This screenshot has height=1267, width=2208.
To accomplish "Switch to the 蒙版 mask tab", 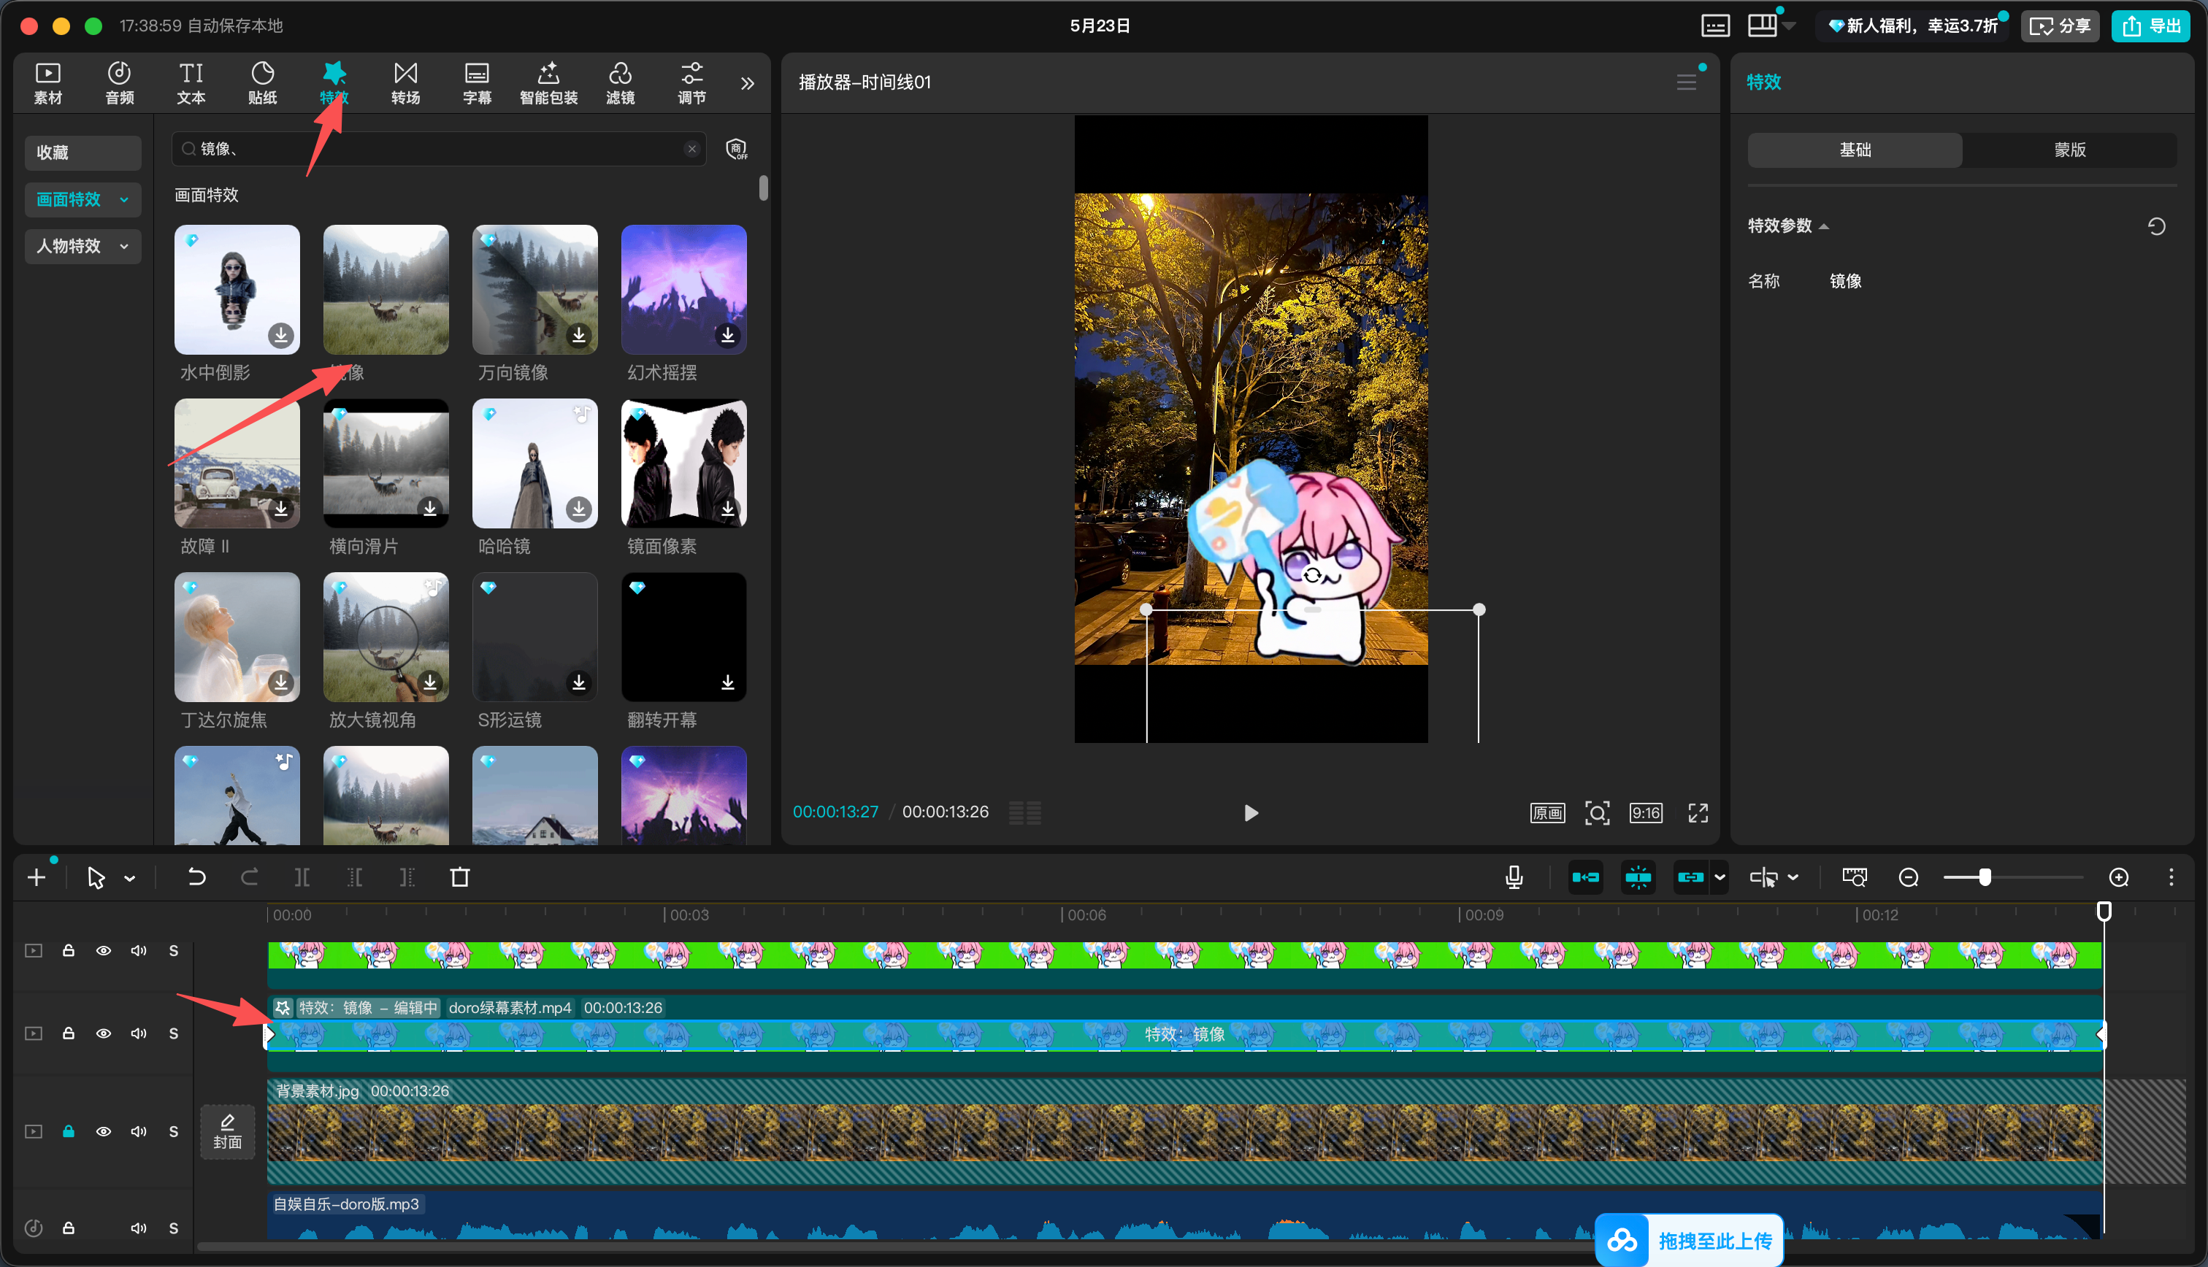I will (x=2069, y=150).
